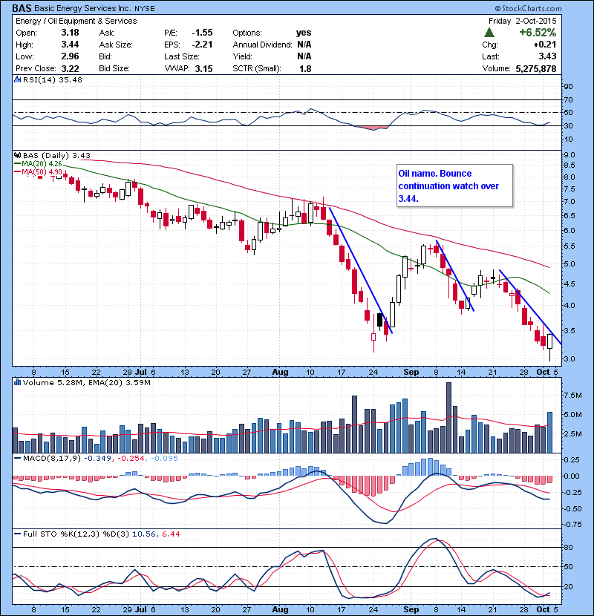
Task: Click the VWAP value 3.15
Action: point(203,68)
